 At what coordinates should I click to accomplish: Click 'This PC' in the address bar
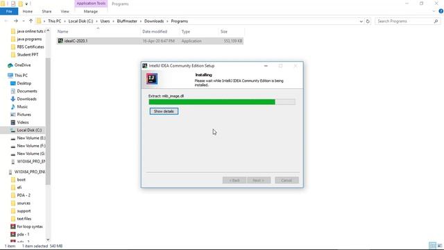[x=54, y=22]
